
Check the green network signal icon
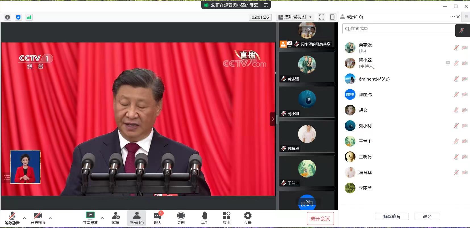coord(29,17)
